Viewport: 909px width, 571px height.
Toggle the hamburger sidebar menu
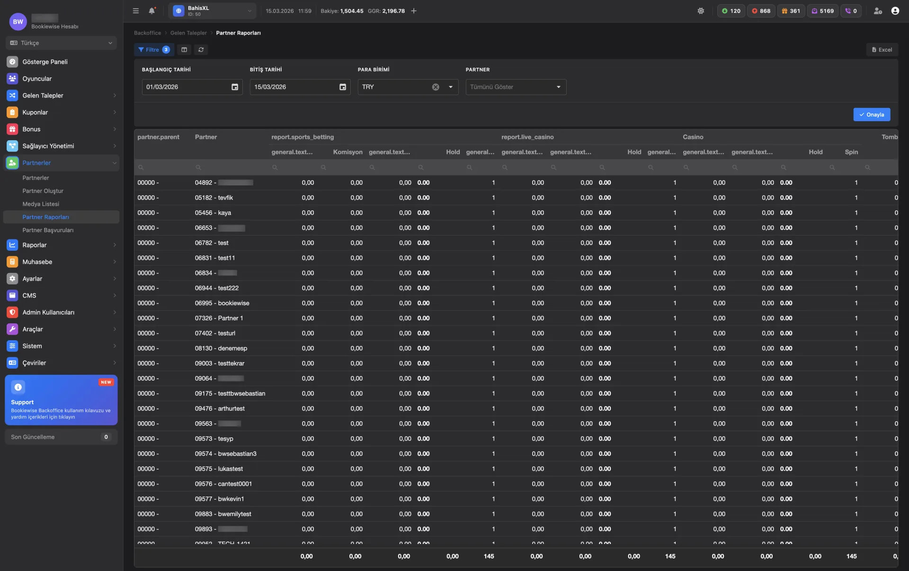pyautogui.click(x=136, y=11)
